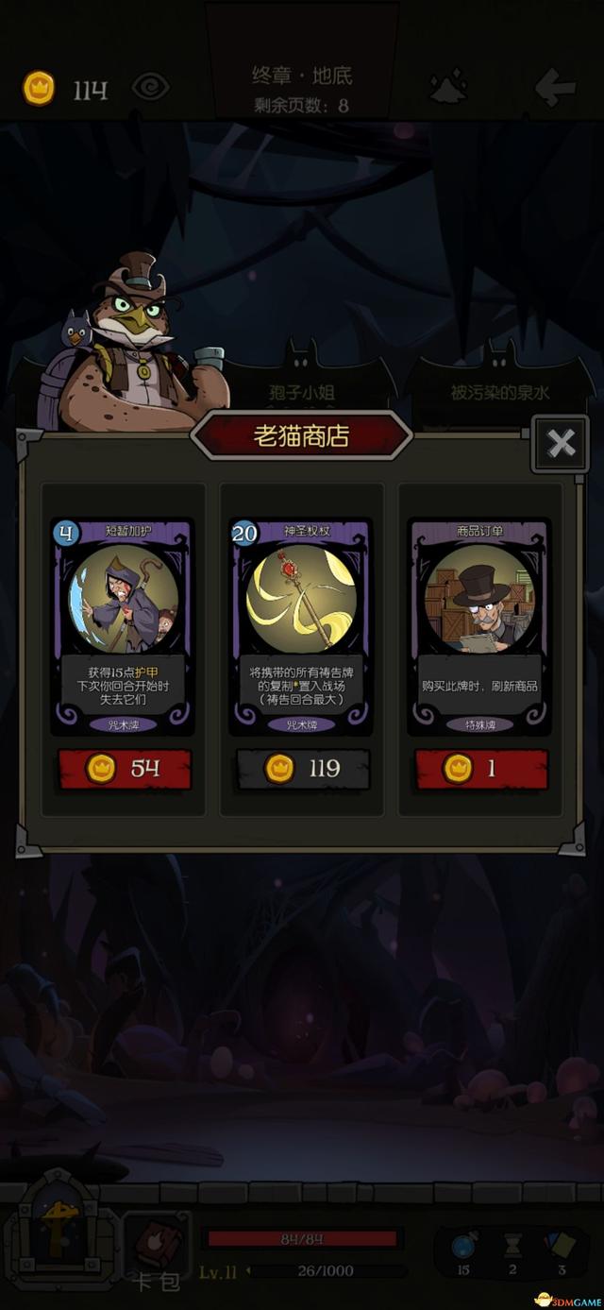This screenshot has height=1310, width=604.
Task: Toggle the eye view icon
Action: pos(150,88)
